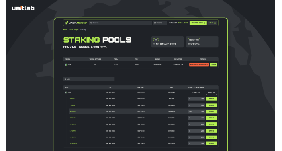Click the Paid Out column header
282x151 pixels.
(141, 88)
